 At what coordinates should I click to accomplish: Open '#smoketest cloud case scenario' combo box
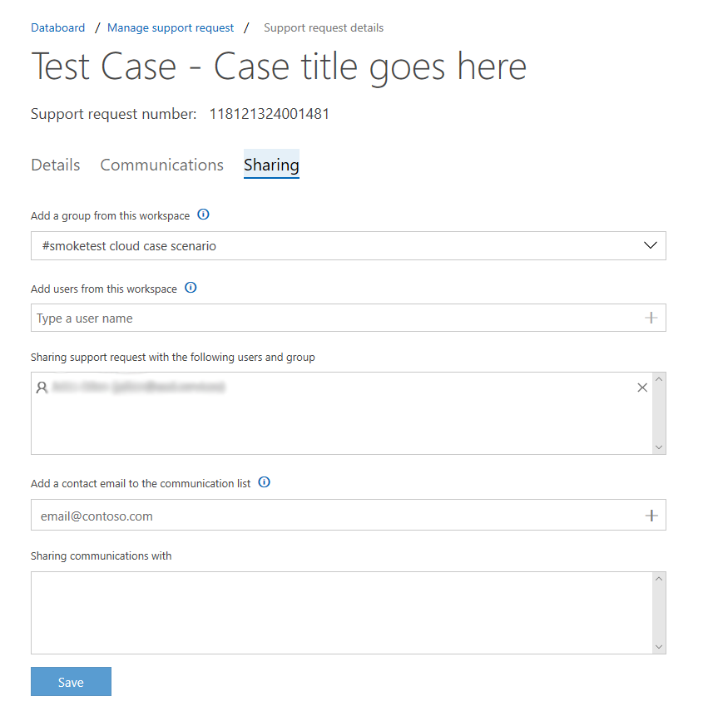coord(349,246)
